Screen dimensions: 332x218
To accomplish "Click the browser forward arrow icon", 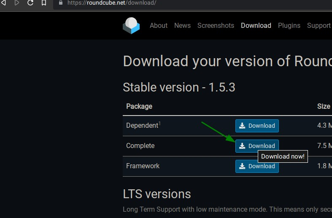I will [x=17, y=3].
